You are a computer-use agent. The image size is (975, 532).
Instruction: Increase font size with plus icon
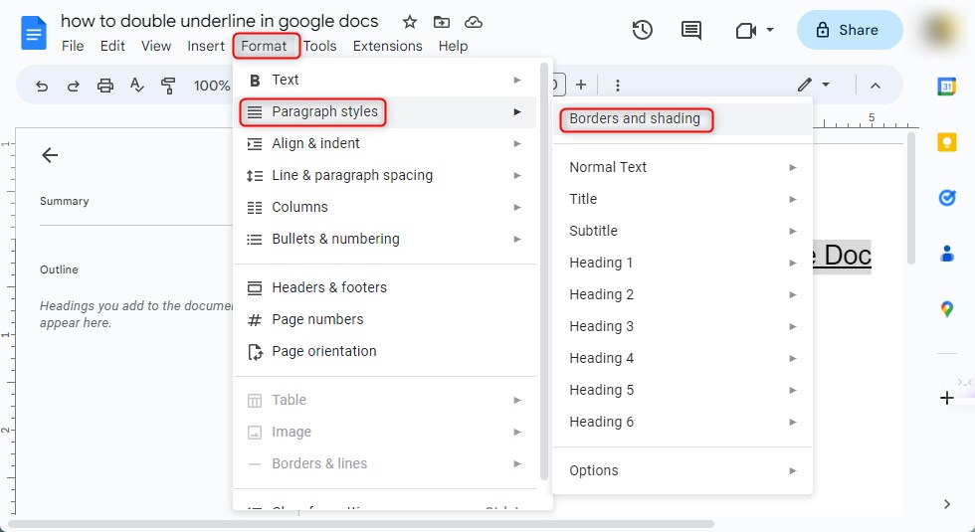coord(581,86)
